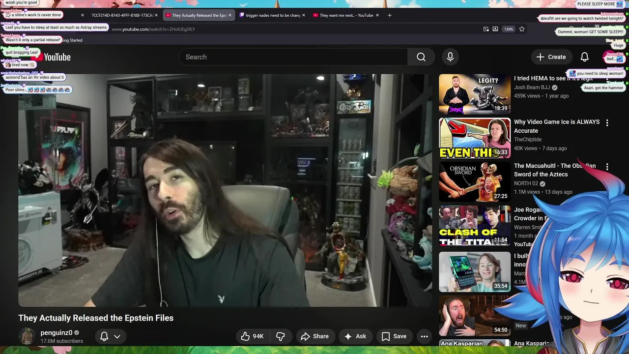The width and height of the screenshot is (629, 354).
Task: Bookmark this page with star icon
Action: point(522,29)
